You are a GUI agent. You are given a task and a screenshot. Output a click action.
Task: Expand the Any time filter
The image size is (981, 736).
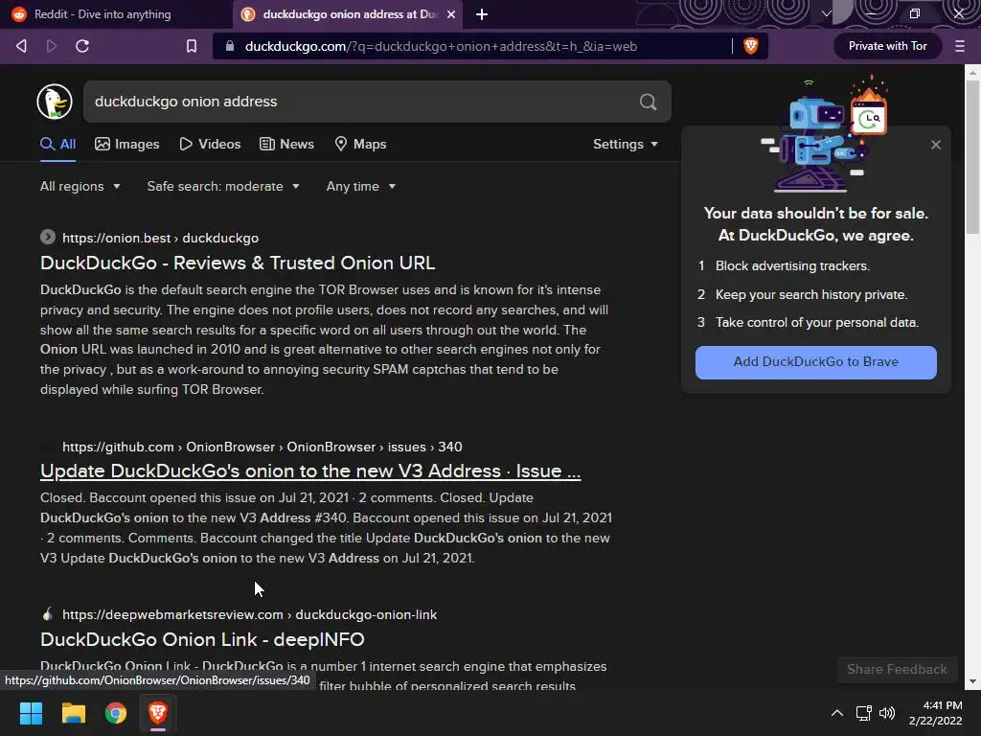pos(361,187)
